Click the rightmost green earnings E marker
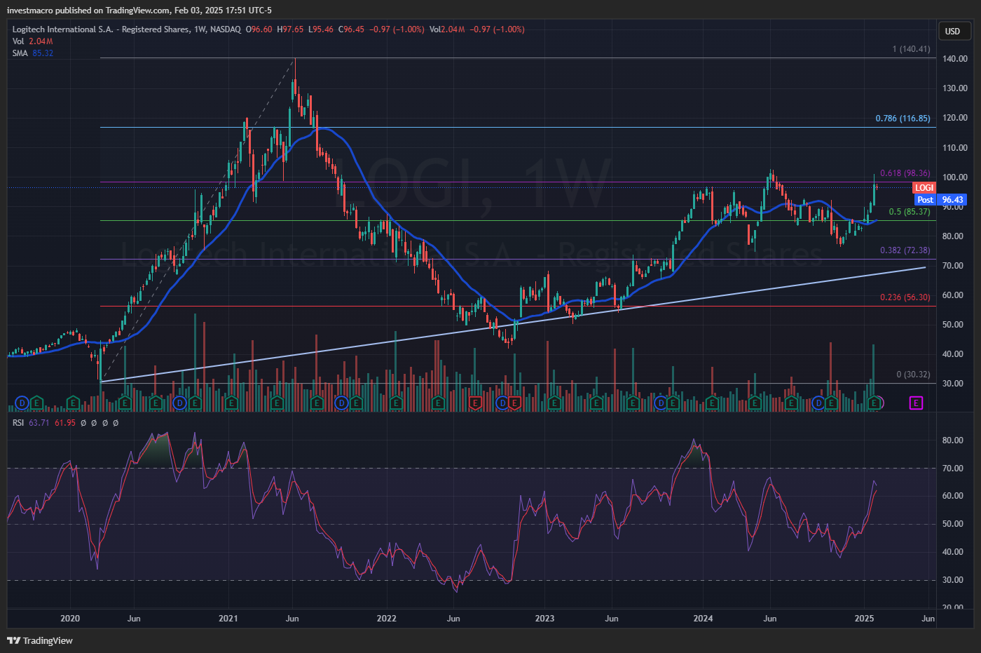This screenshot has width=981, height=653. pos(874,403)
